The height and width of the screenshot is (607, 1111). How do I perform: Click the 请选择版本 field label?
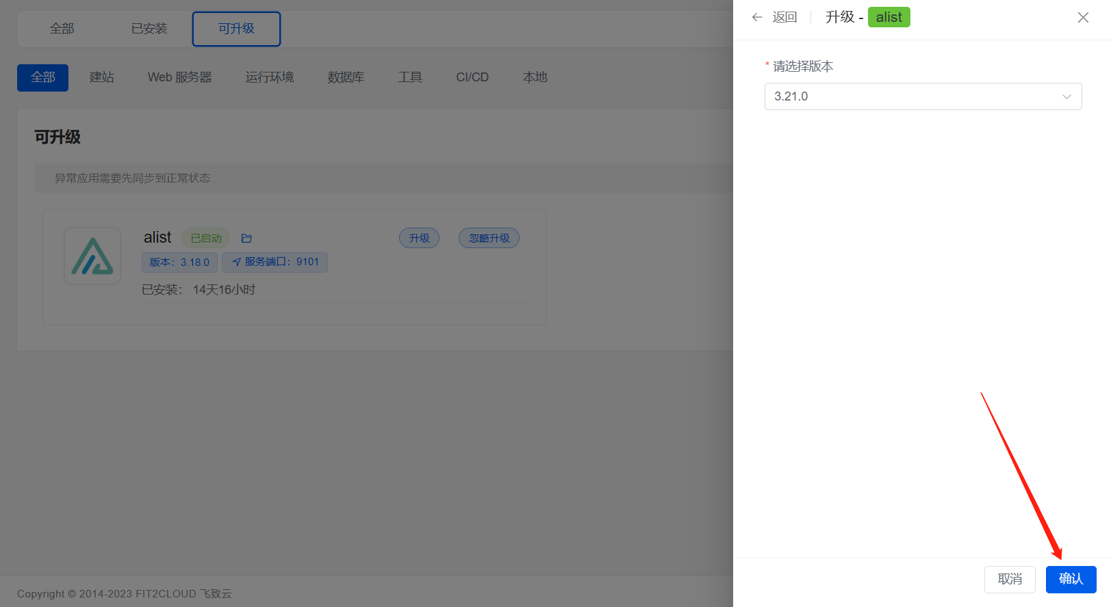803,66
